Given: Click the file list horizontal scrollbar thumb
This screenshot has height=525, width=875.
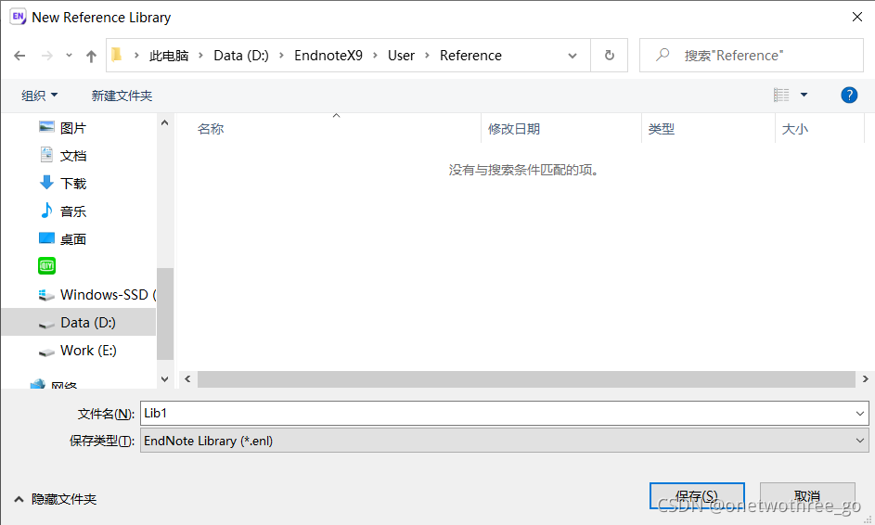Looking at the screenshot, I should click(x=526, y=379).
